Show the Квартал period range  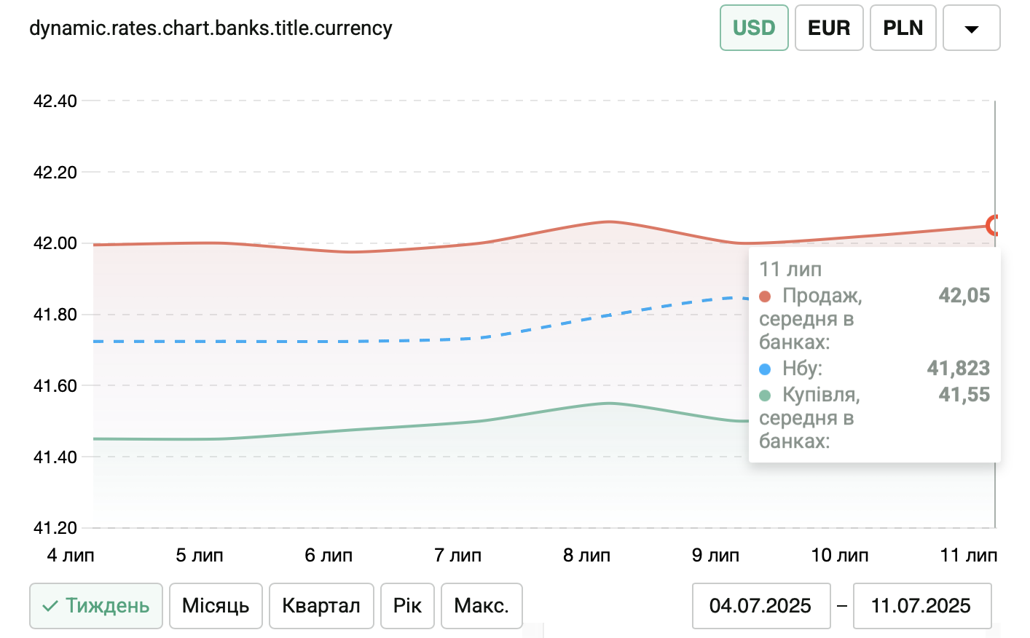321,605
